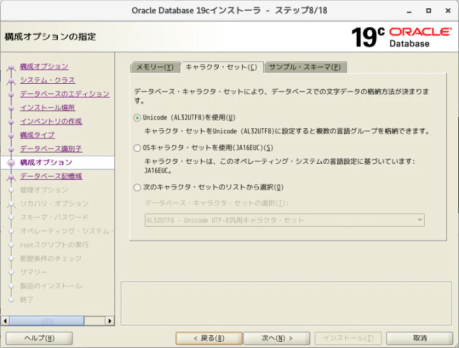Click the 終了 step text
The height and width of the screenshot is (348, 459).
[x=27, y=300]
